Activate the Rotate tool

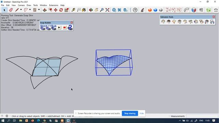click(x=61, y=10)
